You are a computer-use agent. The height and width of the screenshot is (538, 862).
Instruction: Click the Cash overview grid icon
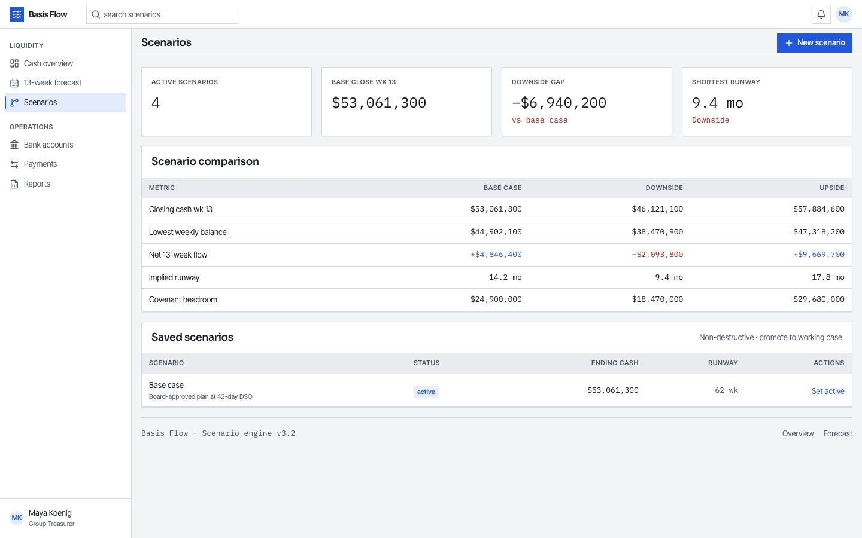click(14, 63)
